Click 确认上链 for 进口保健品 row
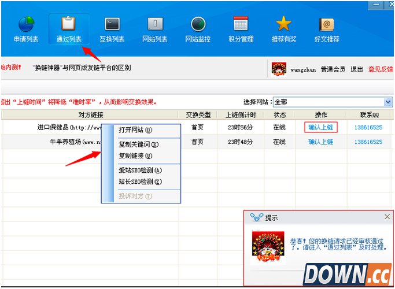 pyautogui.click(x=321, y=127)
